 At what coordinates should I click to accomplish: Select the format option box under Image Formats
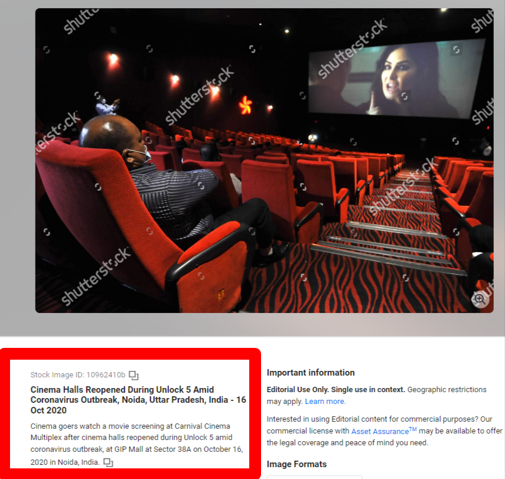coord(314,477)
